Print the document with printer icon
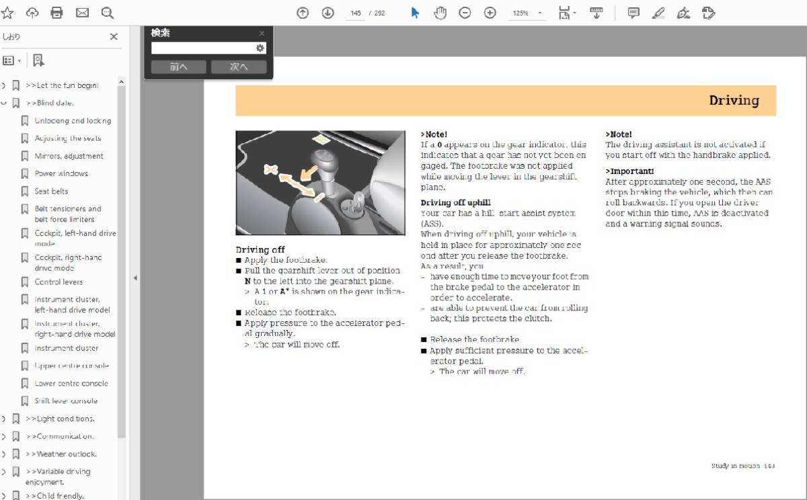The image size is (807, 500). coord(57,13)
